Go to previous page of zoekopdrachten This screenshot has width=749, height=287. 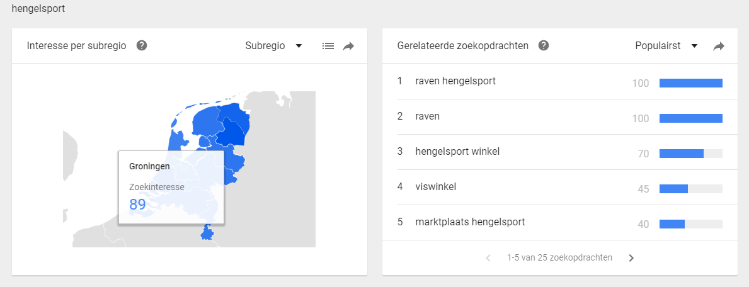click(x=488, y=257)
